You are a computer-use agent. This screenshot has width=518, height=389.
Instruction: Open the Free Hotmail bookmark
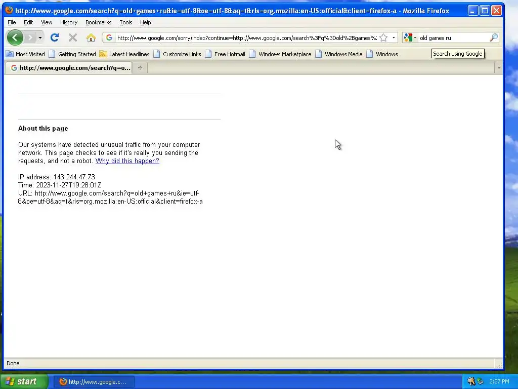point(225,54)
